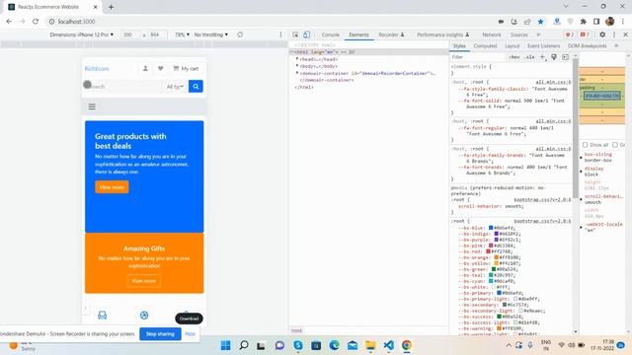Screen dimensions: 632x355
Task: Click the --bs-blue color swatch
Action: [491, 228]
